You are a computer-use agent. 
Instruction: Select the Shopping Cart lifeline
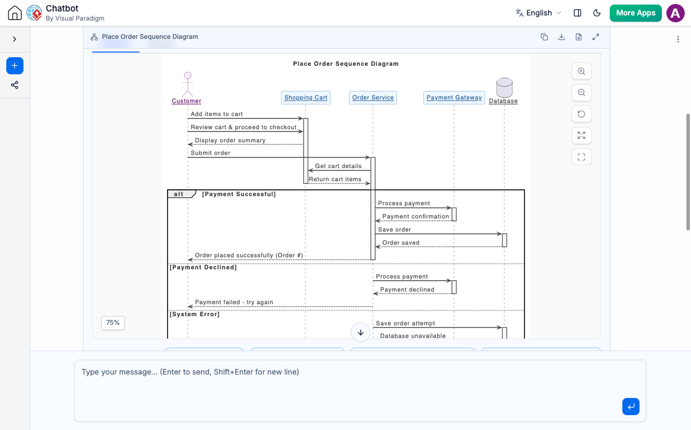pyautogui.click(x=306, y=98)
